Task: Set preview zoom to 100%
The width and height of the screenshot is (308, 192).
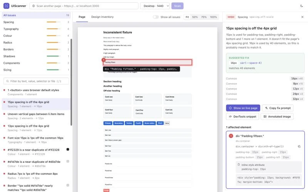Action: (x=213, y=17)
